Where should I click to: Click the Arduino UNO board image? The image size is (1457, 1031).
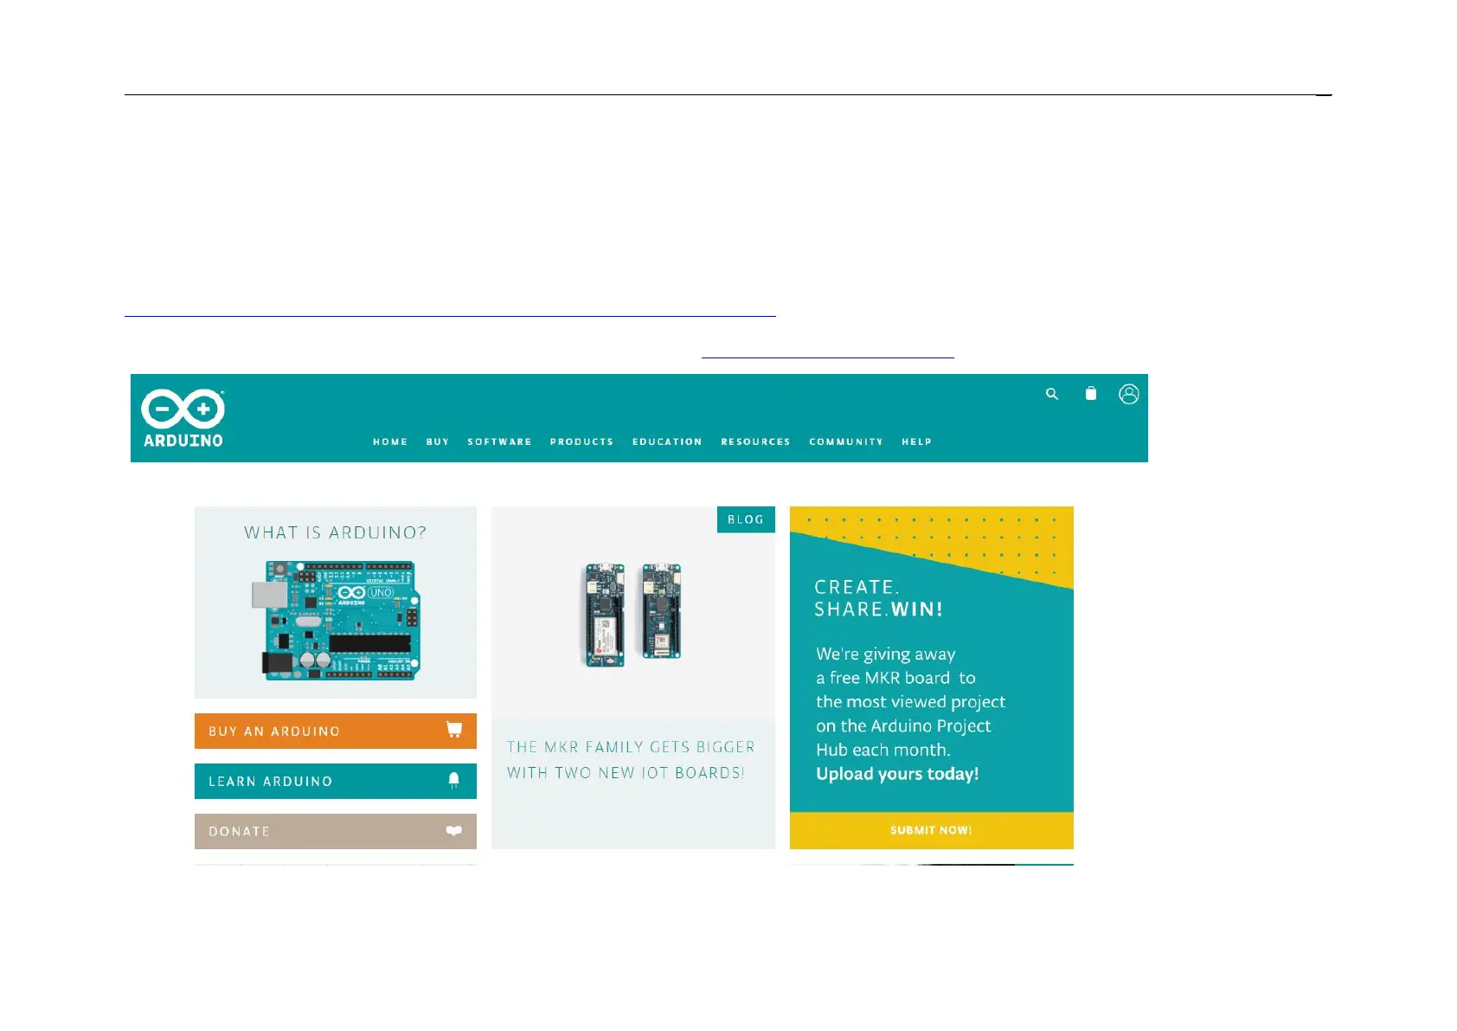pyautogui.click(x=337, y=620)
